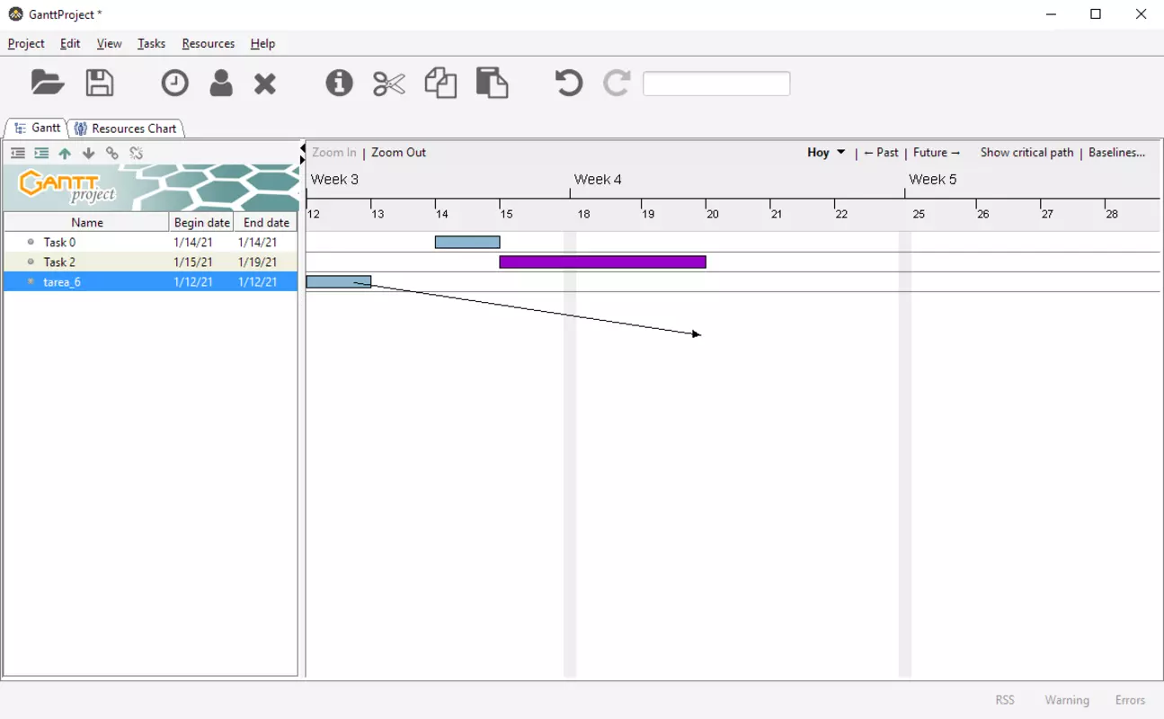Indent the selected task
Image resolution: width=1164 pixels, height=719 pixels.
tap(41, 154)
